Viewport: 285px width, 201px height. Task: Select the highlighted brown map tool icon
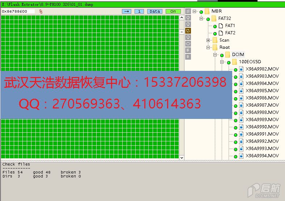(x=188, y=31)
